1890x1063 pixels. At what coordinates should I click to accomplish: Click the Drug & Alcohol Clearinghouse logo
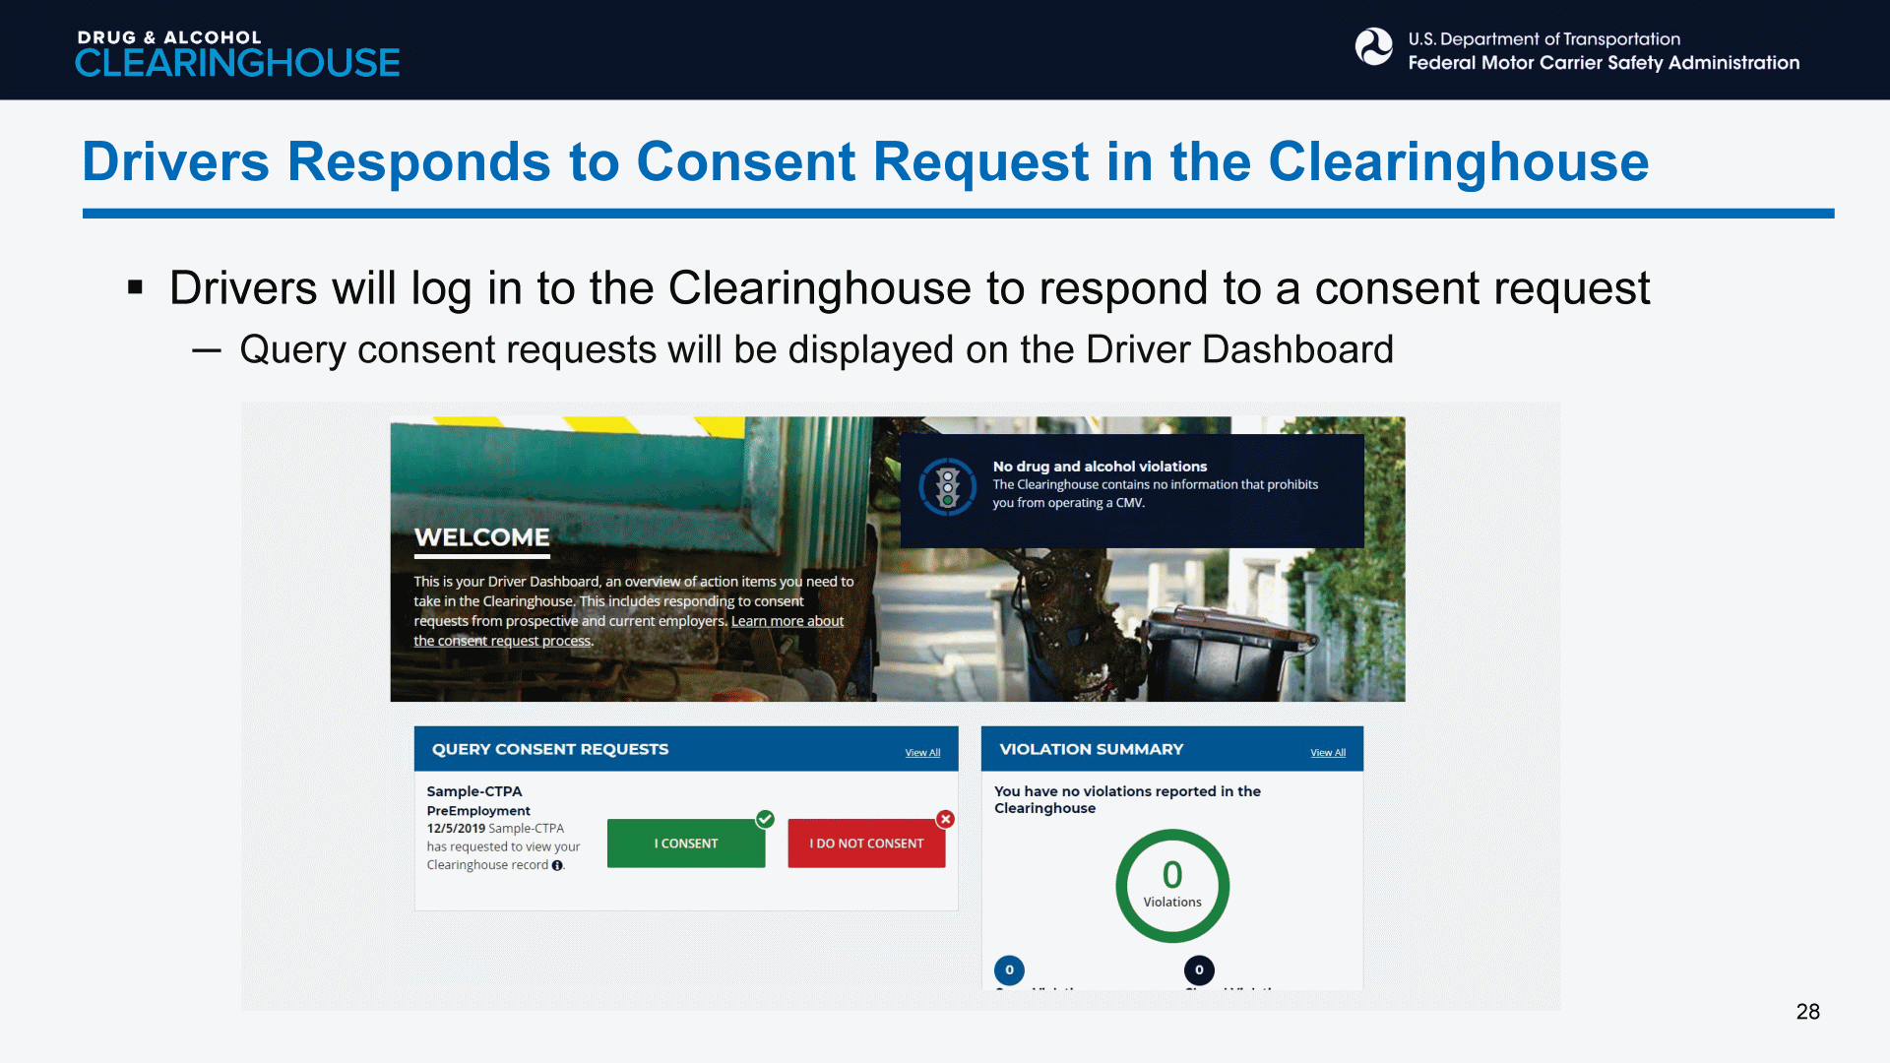[x=237, y=53]
